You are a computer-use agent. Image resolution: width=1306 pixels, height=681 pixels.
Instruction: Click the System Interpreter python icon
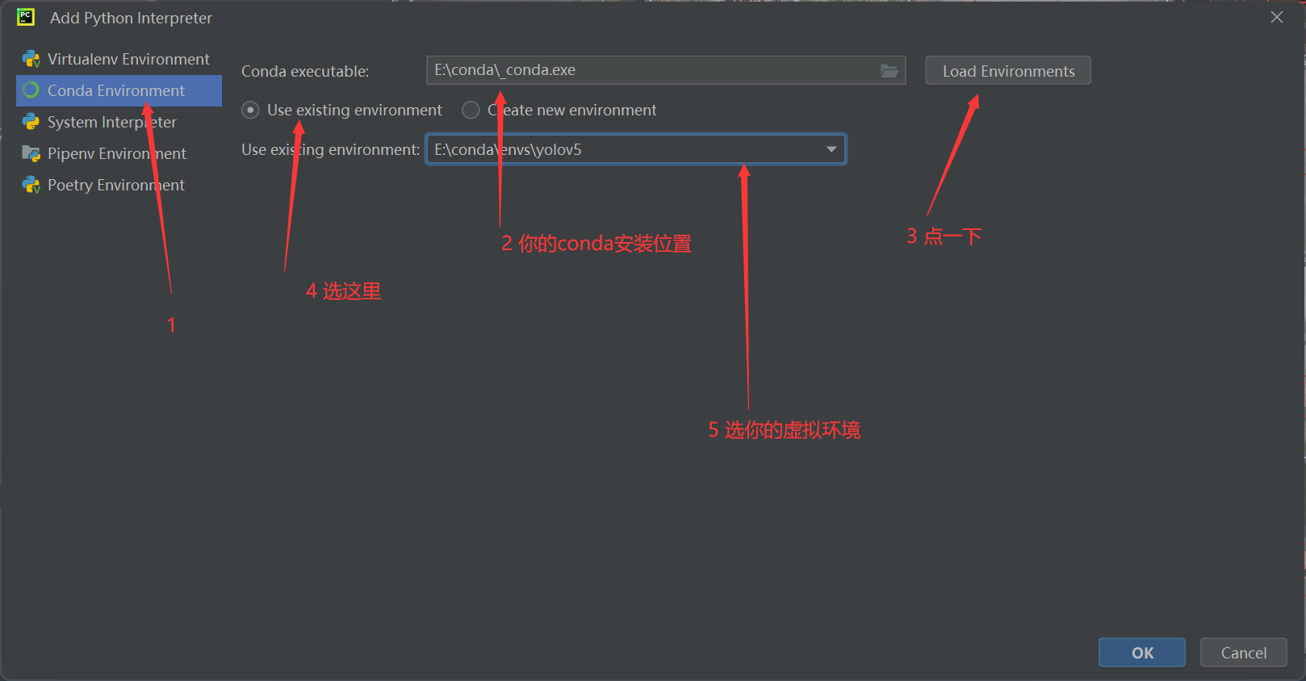(x=31, y=122)
